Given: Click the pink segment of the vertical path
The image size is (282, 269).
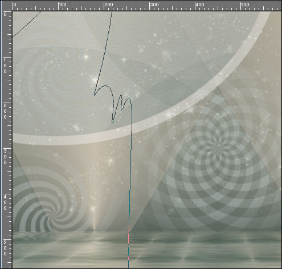Looking at the screenshot, I should 129,241.
